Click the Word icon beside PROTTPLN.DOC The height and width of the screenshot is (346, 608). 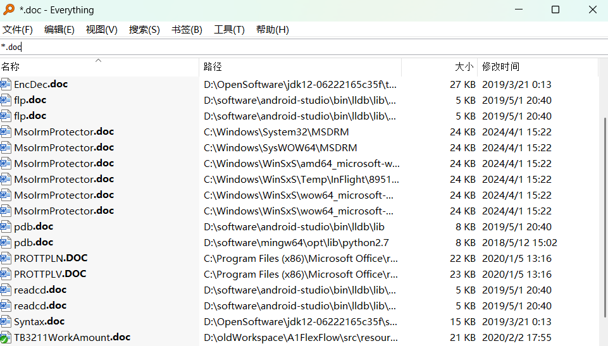[6, 258]
